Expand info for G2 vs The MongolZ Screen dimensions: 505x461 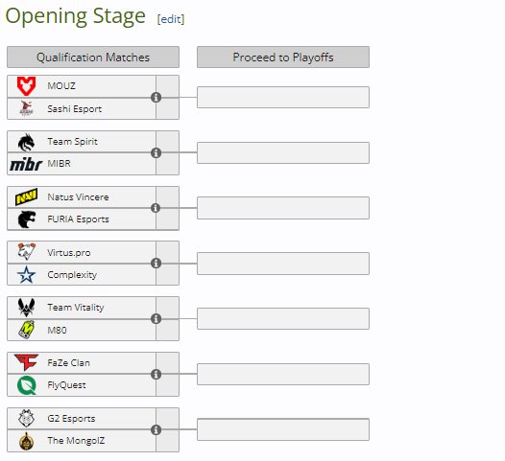tap(156, 429)
